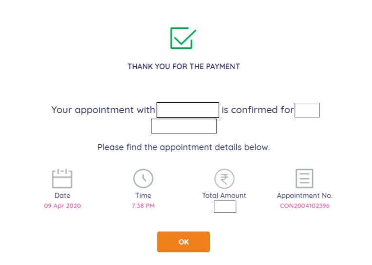This screenshot has height=265, width=372.
Task: Click the rupee Total Amount icon
Action: [224, 178]
